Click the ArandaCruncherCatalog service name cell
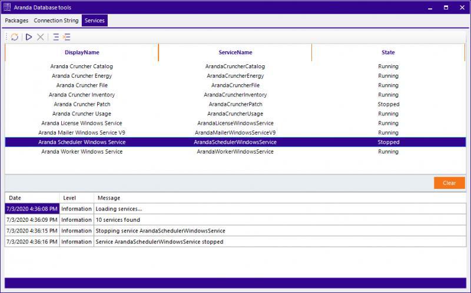Viewport: 471px width, 293px height. (235, 66)
